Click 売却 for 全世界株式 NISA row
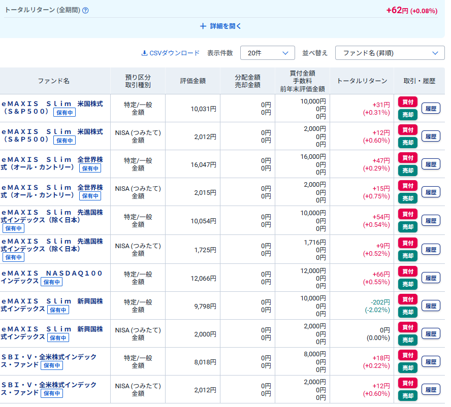Image resolution: width=451 pixels, height=407 pixels. 407,198
